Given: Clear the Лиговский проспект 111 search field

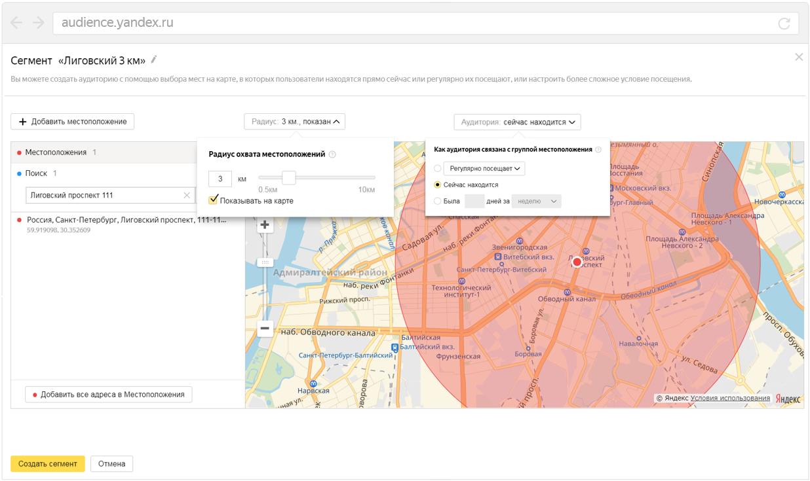Looking at the screenshot, I should [187, 195].
